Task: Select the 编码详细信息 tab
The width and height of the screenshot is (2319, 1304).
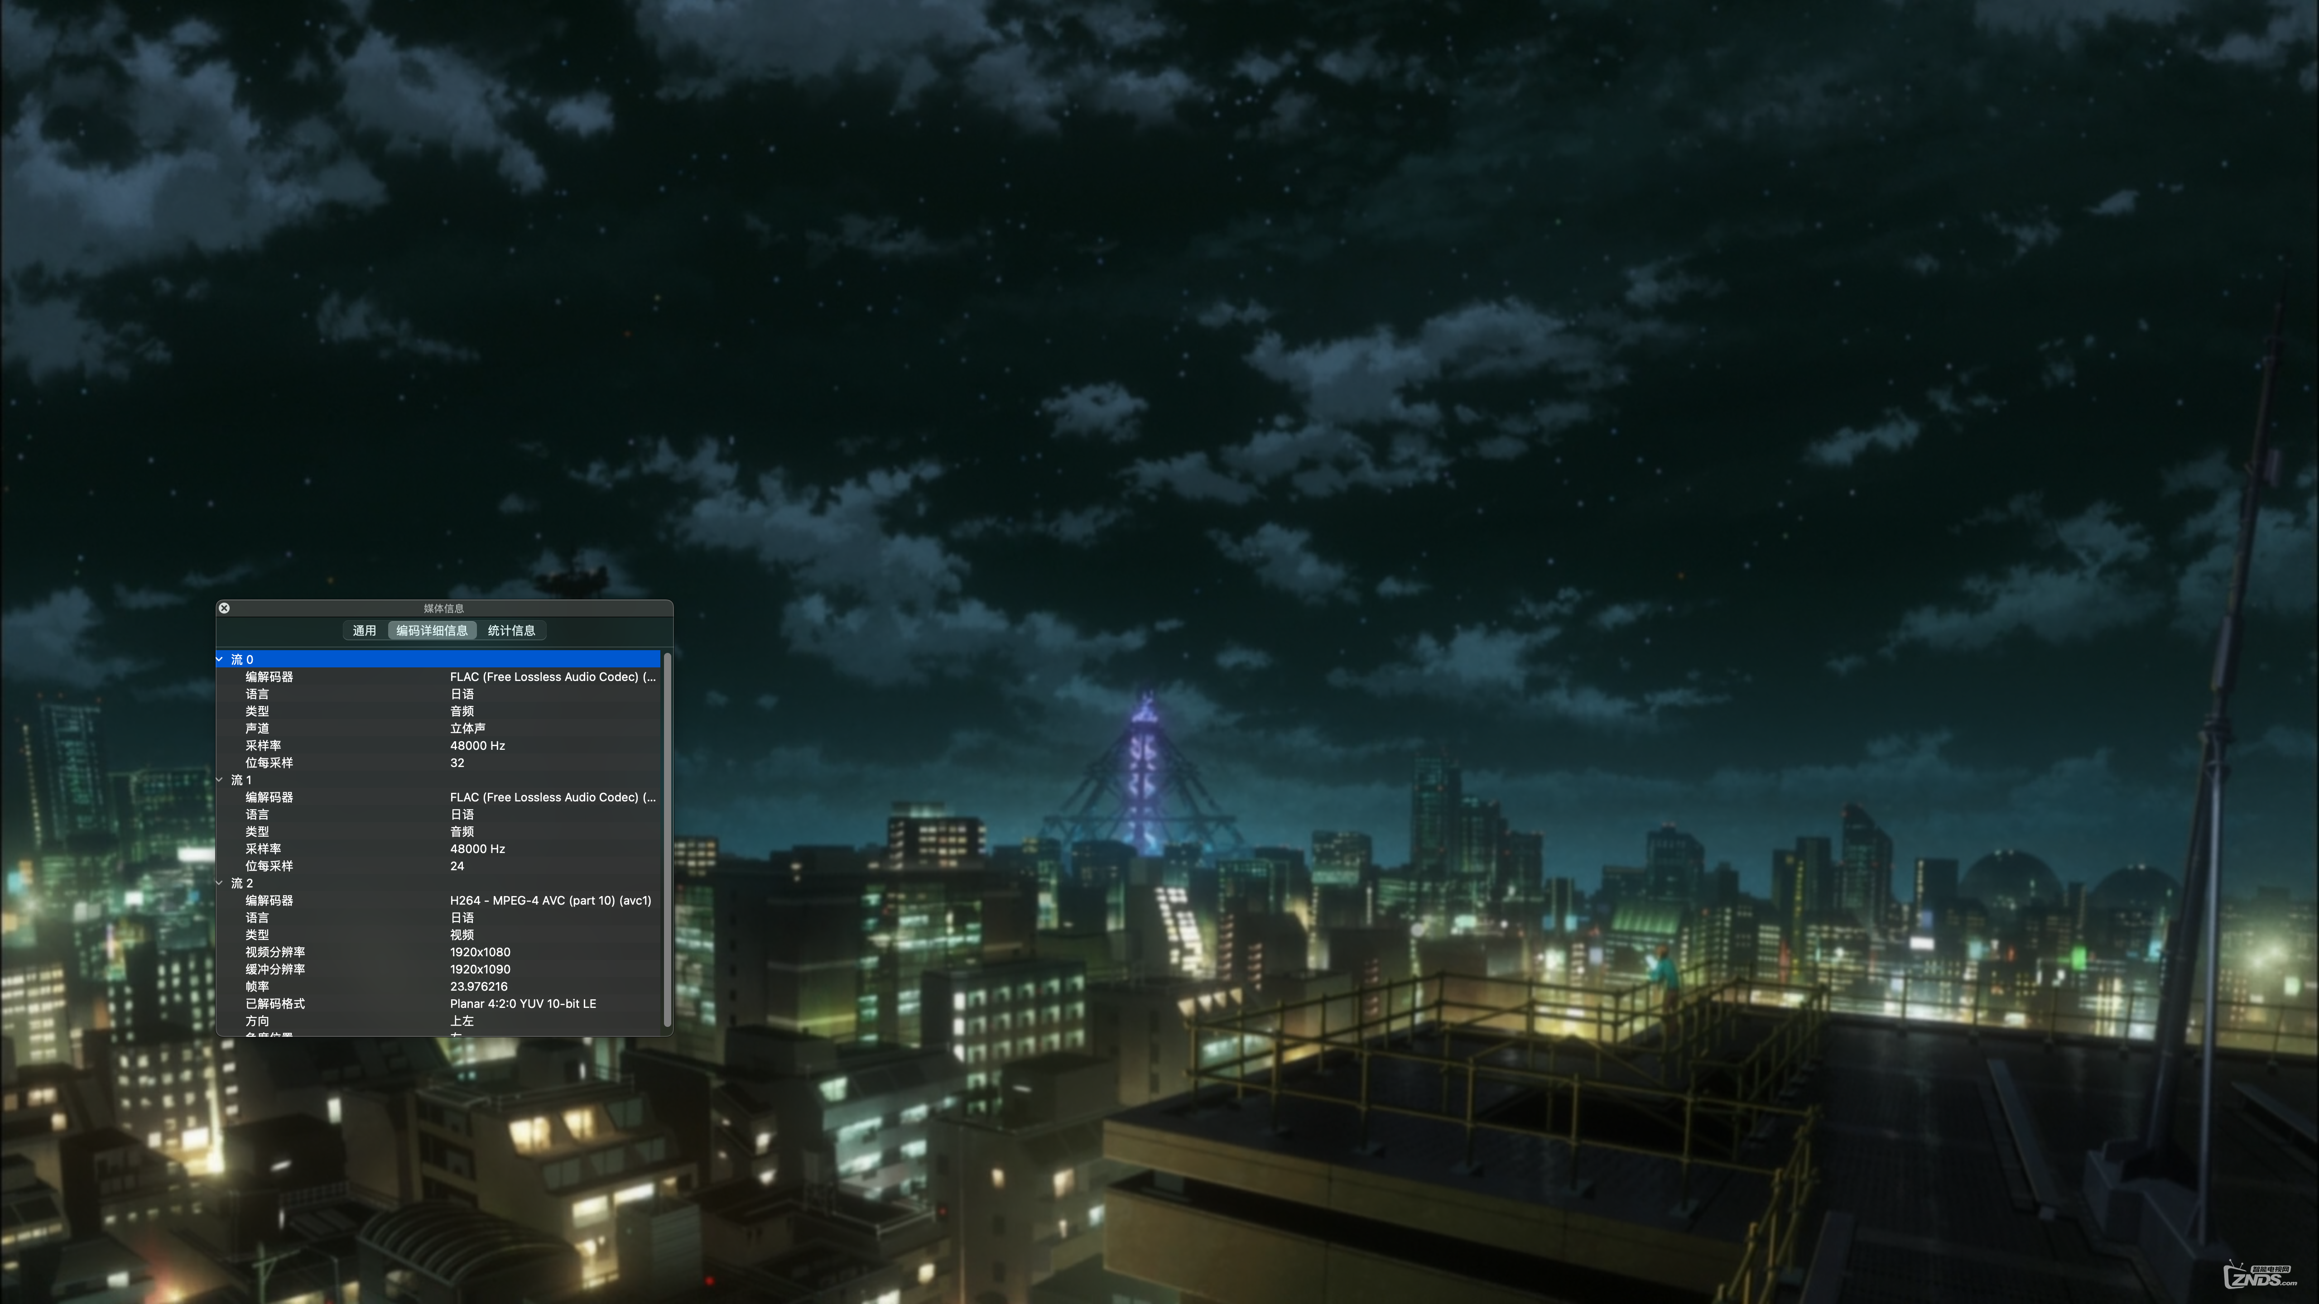Action: click(432, 631)
